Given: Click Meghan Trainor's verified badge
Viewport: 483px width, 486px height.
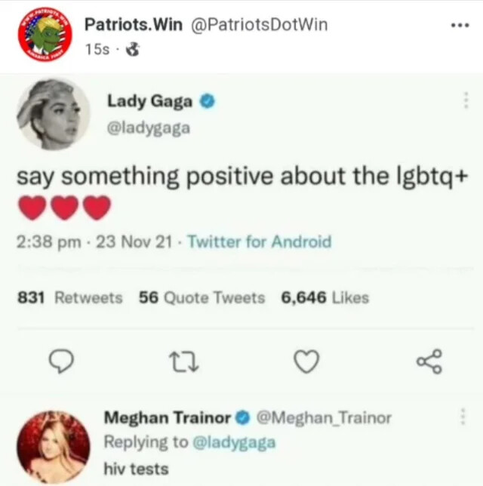Looking at the screenshot, I should (x=243, y=418).
